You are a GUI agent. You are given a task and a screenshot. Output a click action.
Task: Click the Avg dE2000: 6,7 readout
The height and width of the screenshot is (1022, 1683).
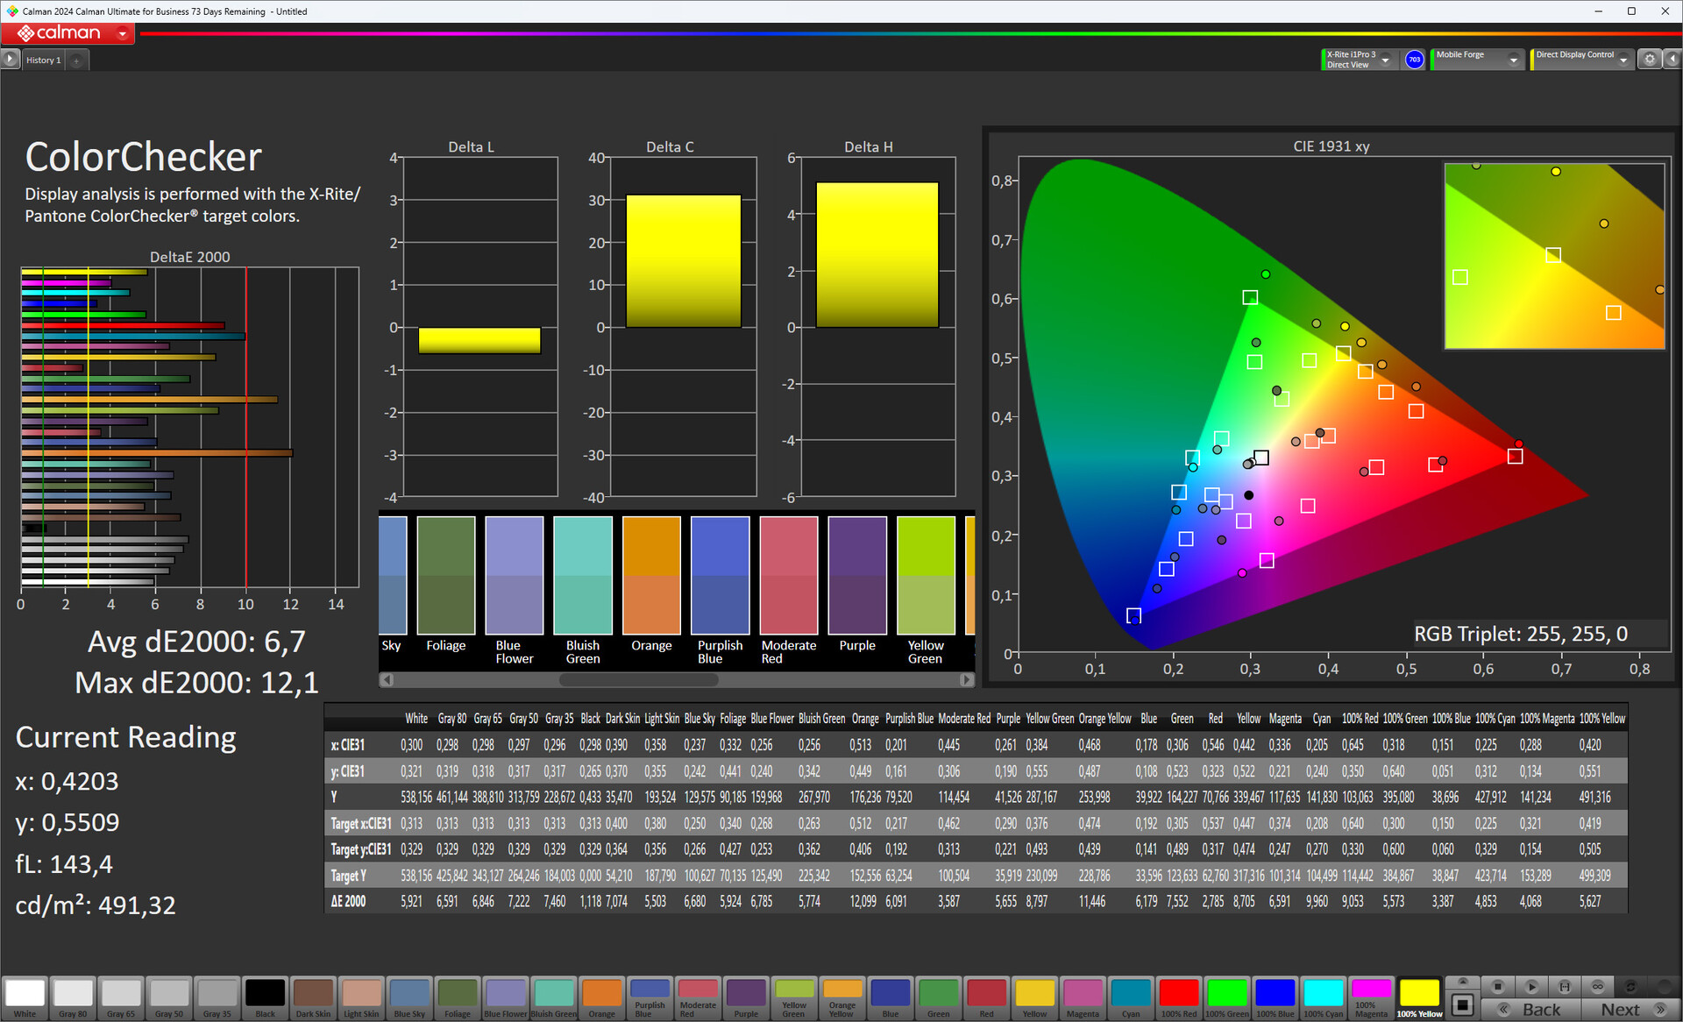coord(196,642)
